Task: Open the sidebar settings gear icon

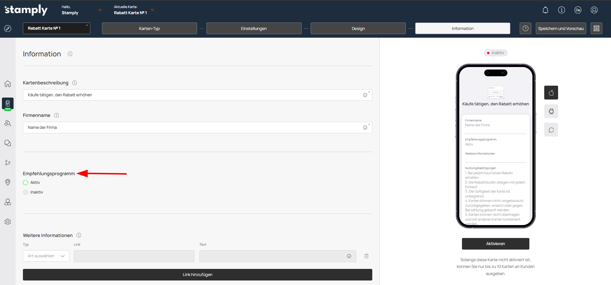Action: coord(8,222)
